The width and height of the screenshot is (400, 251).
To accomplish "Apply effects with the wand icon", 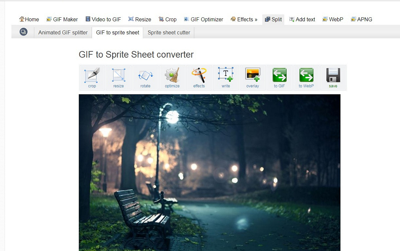I will tap(199, 77).
